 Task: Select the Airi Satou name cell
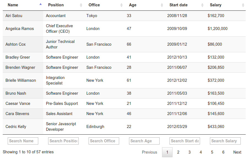[x=14, y=16]
